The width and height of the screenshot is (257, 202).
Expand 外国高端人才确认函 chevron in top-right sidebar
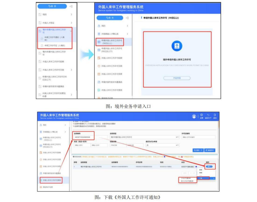tap(127, 34)
